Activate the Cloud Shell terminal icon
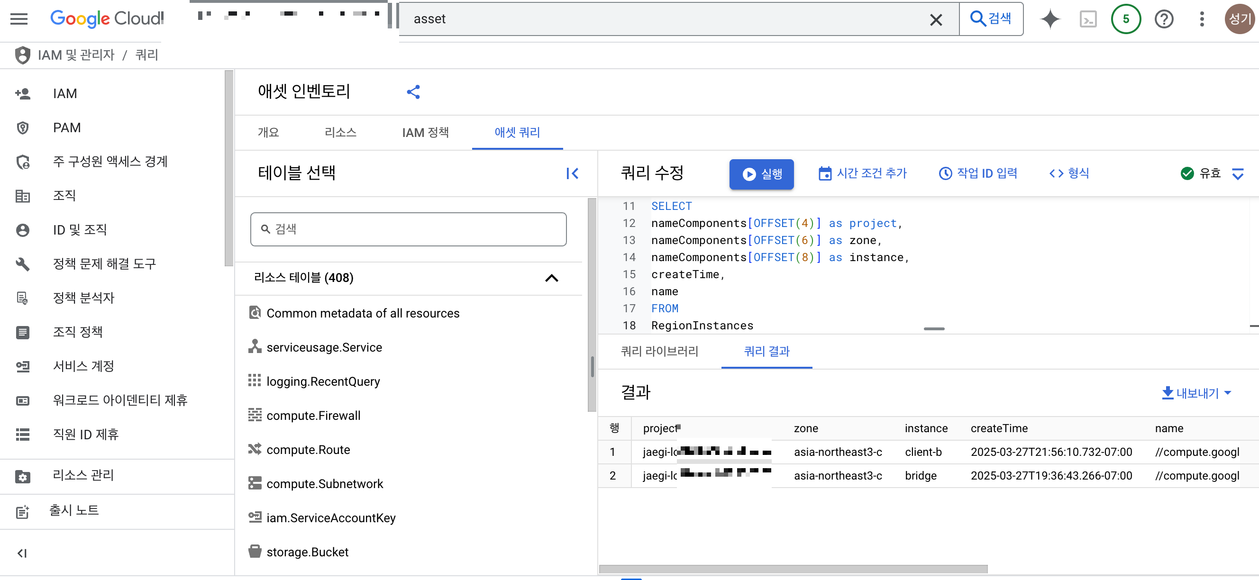Screen dimensions: 1259x580 tap(1088, 19)
